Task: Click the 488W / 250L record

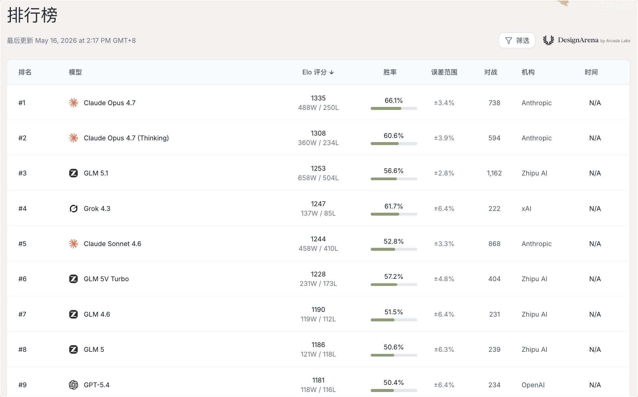Action: click(318, 108)
